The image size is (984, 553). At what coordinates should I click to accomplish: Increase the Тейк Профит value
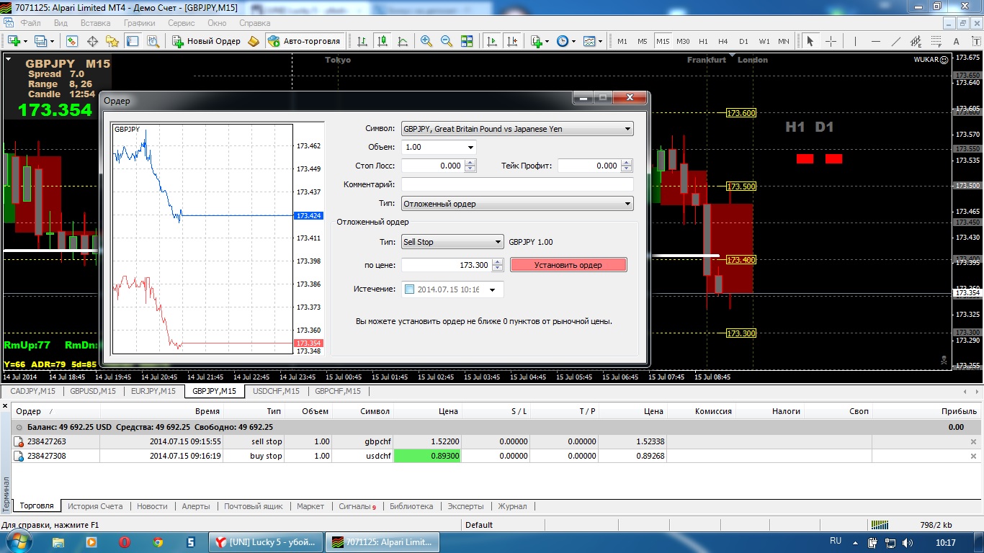click(627, 163)
